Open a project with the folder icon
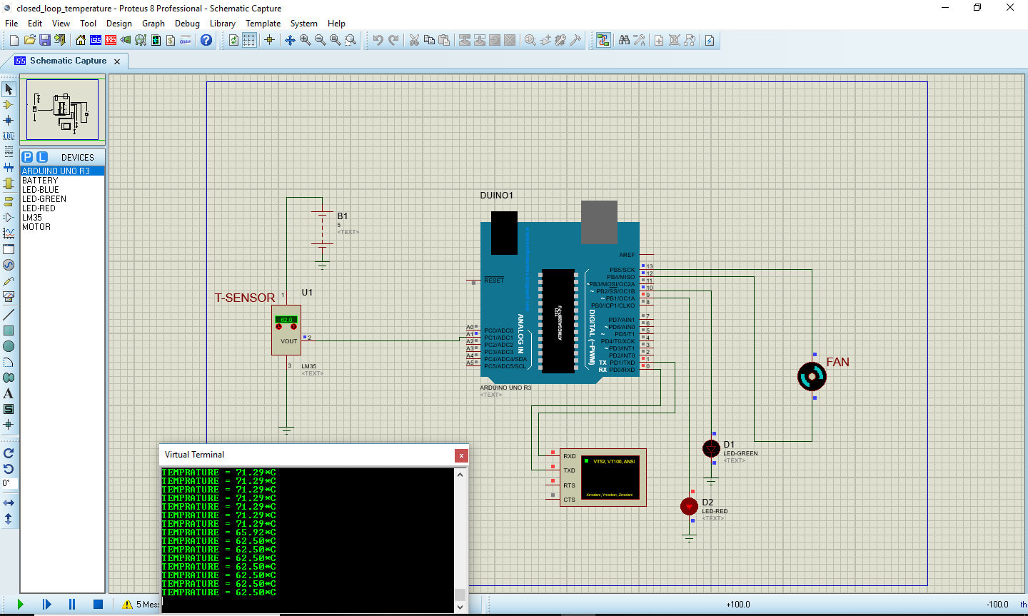This screenshot has height=616, width=1028. coord(29,40)
